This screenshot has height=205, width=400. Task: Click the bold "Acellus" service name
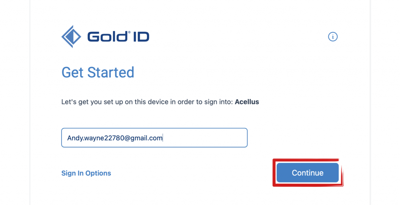click(247, 102)
